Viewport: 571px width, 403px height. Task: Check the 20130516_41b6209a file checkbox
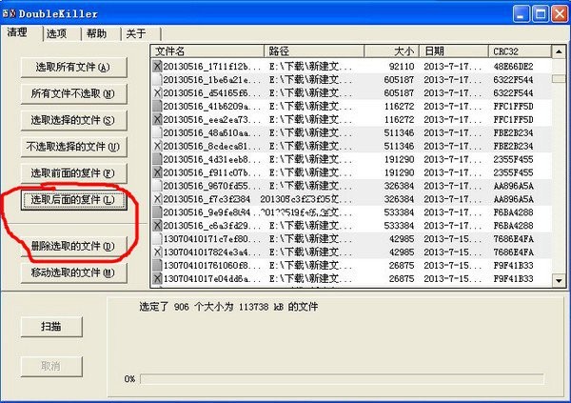pos(157,106)
